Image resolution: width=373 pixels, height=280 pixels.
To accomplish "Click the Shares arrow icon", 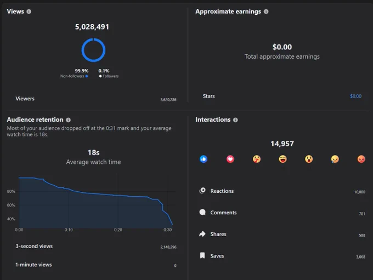I will click(202, 234).
